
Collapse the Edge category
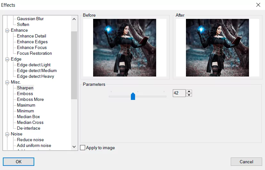click(x=7, y=59)
